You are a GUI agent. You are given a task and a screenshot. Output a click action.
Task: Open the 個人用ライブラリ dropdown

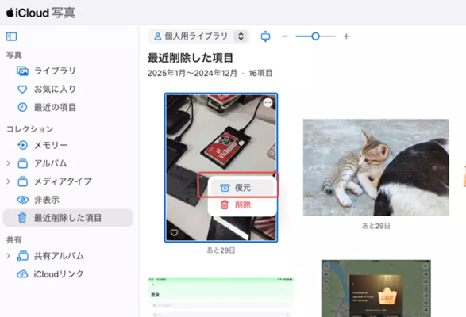(x=198, y=36)
